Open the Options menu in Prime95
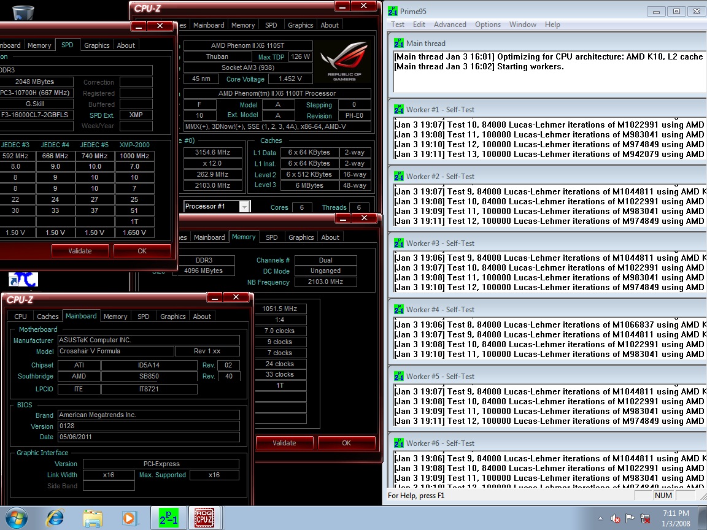Viewport: 707px width, 530px height. [x=487, y=25]
